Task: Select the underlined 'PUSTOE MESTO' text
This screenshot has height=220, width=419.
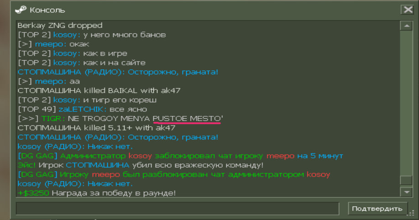Action: pos(187,119)
